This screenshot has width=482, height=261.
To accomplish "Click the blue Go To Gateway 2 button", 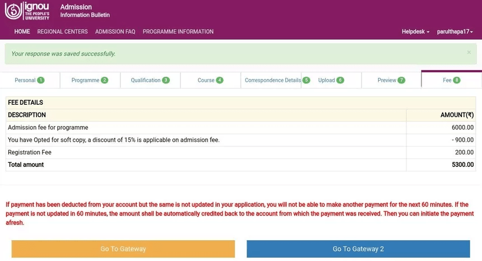I will pos(358,249).
